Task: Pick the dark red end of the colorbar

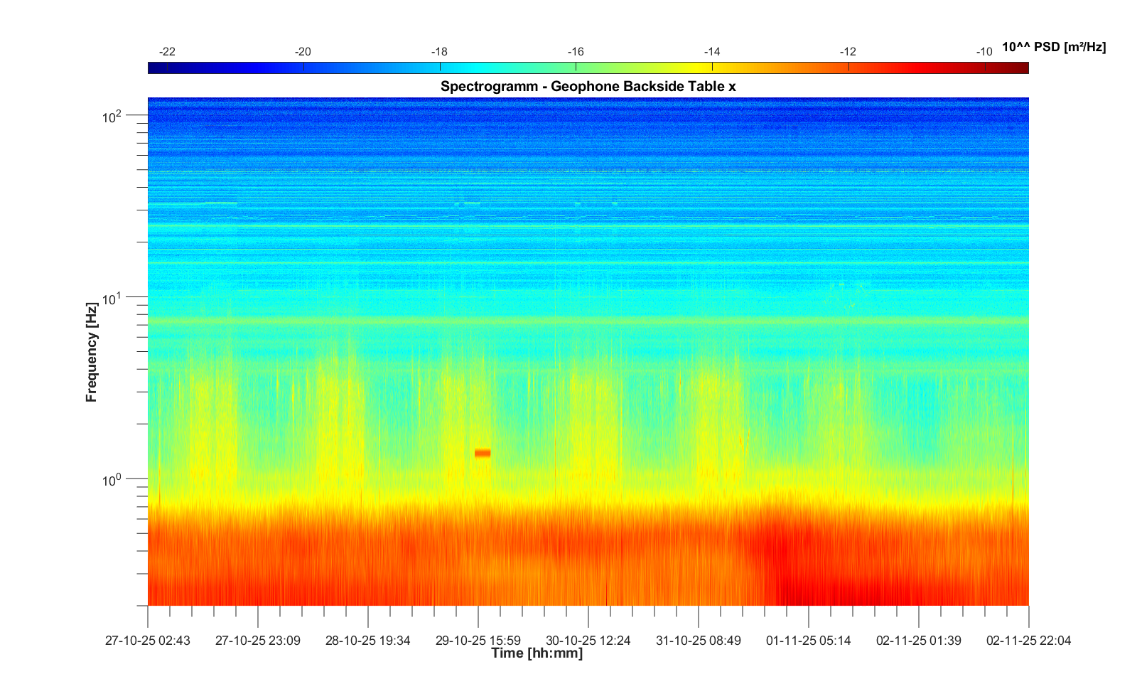Action: tap(1020, 68)
